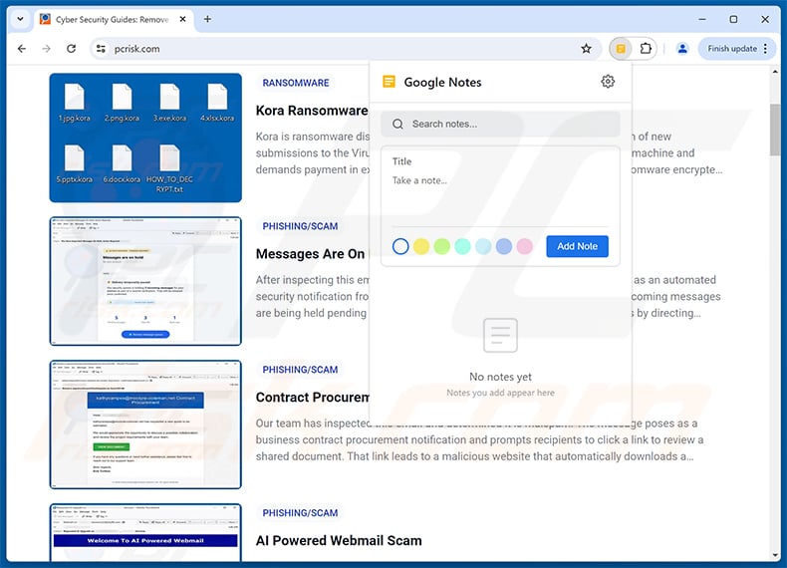Click the 'No notes yet' text
787x568 pixels.
click(500, 377)
